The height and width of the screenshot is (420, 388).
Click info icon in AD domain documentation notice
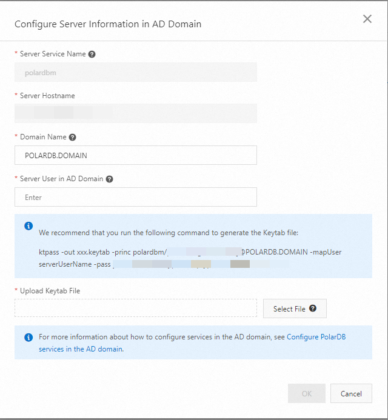coord(28,338)
